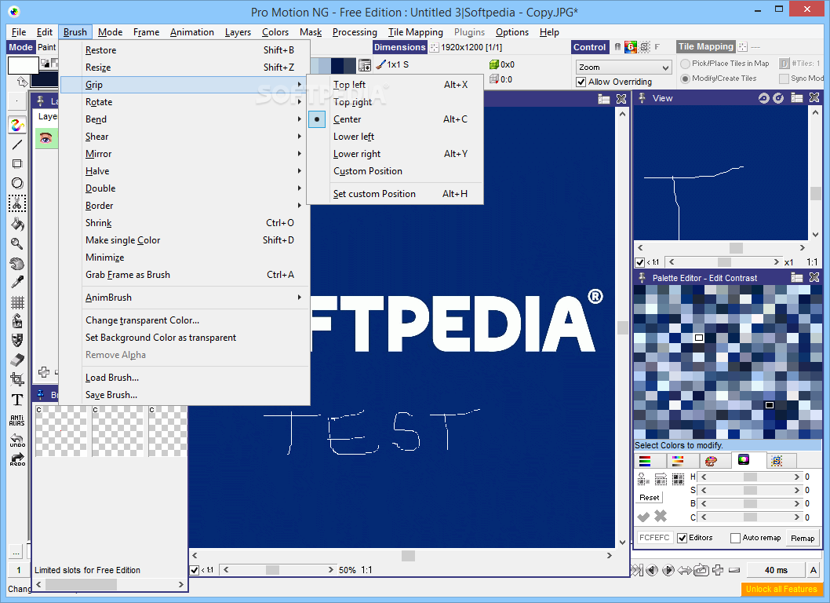Click the padlock tool icon

[17, 321]
